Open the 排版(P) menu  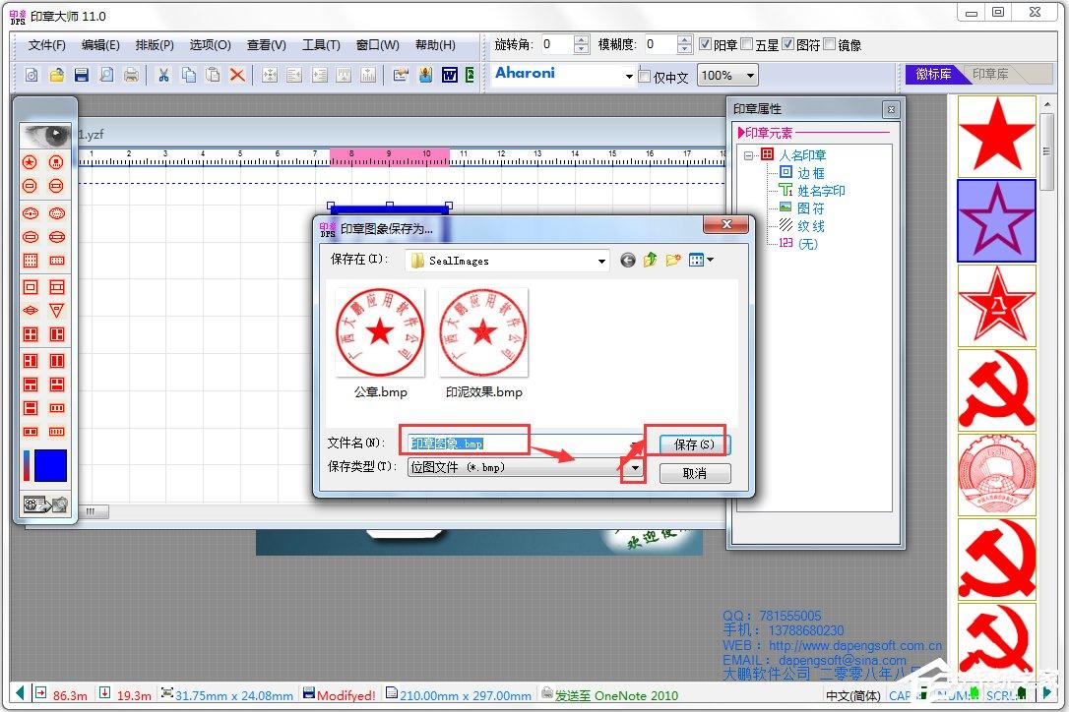pyautogui.click(x=155, y=45)
